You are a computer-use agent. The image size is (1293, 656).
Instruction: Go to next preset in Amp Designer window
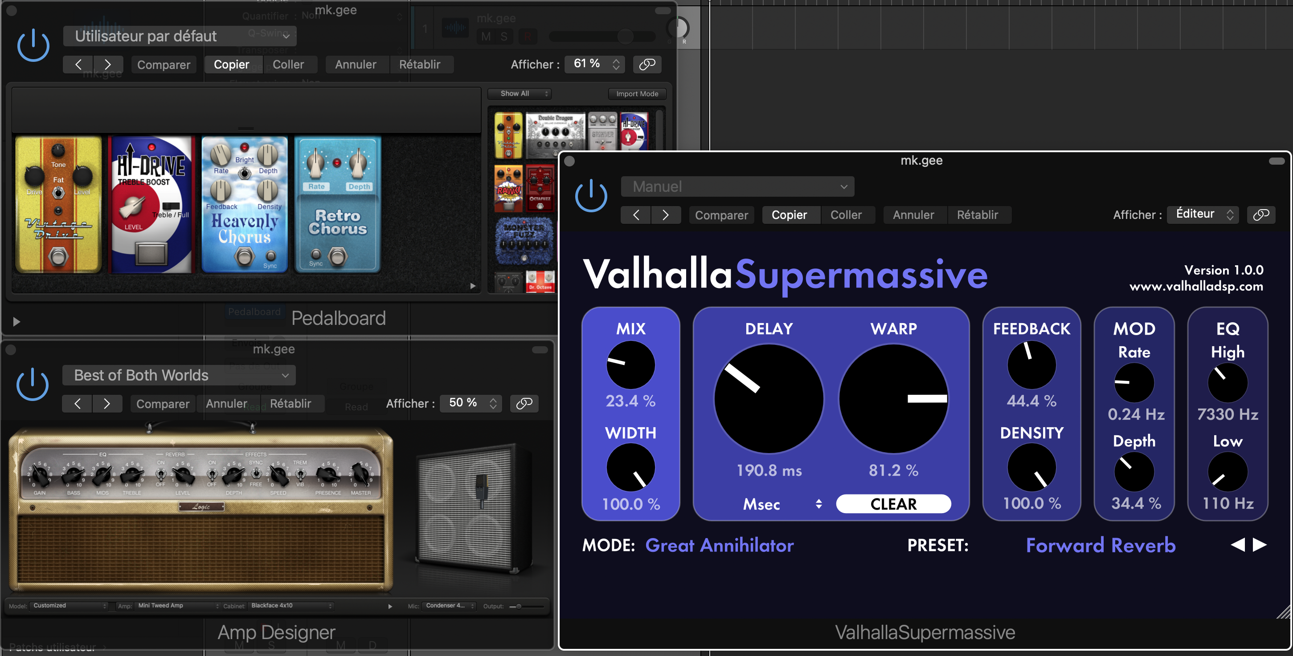(107, 404)
